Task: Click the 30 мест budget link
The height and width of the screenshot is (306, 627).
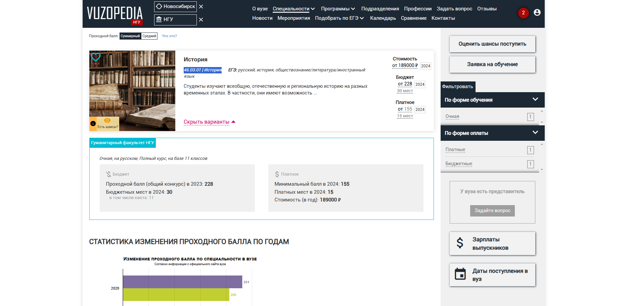Action: pyautogui.click(x=405, y=91)
